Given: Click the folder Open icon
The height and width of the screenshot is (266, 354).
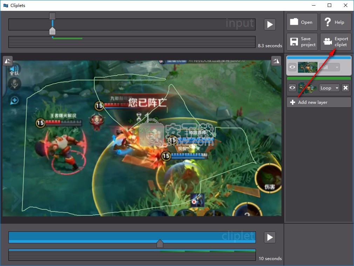Looking at the screenshot, I should tap(294, 22).
